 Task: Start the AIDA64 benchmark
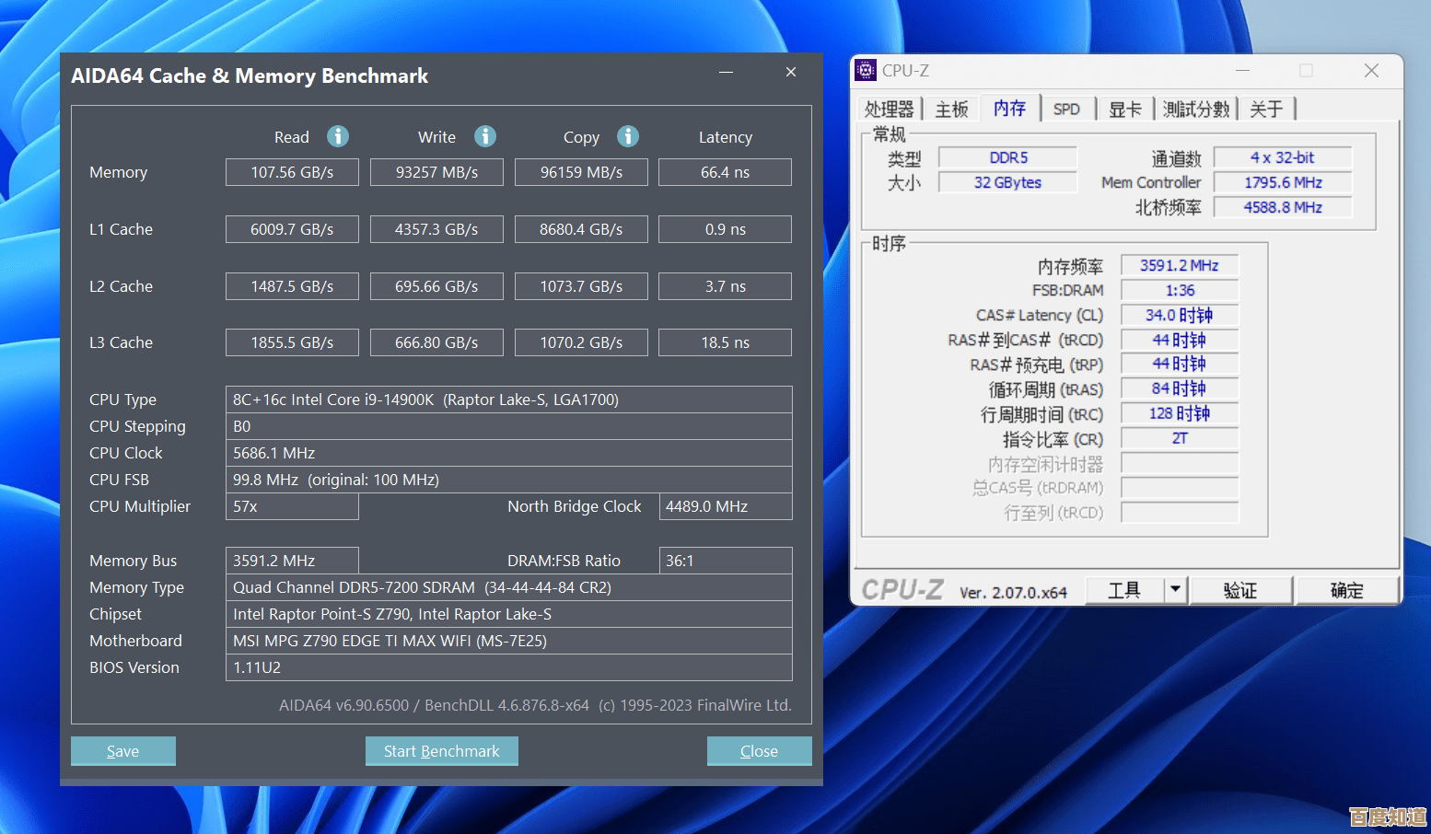441,750
